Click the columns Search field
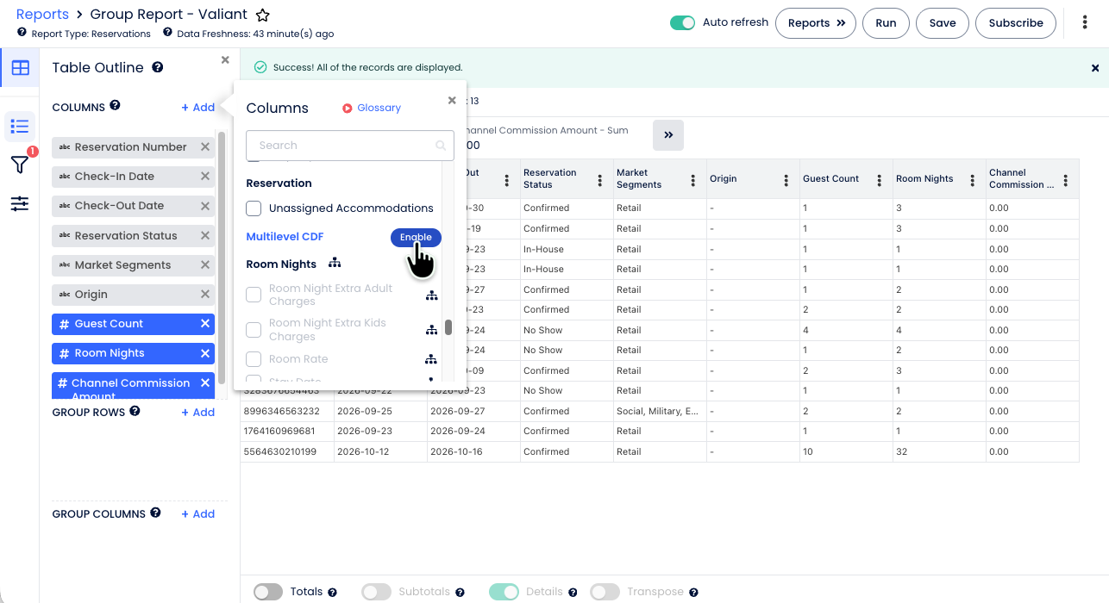The image size is (1109, 603). tap(350, 146)
